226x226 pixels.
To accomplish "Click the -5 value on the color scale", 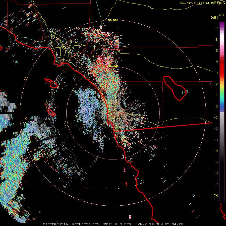I will click(216, 162).
